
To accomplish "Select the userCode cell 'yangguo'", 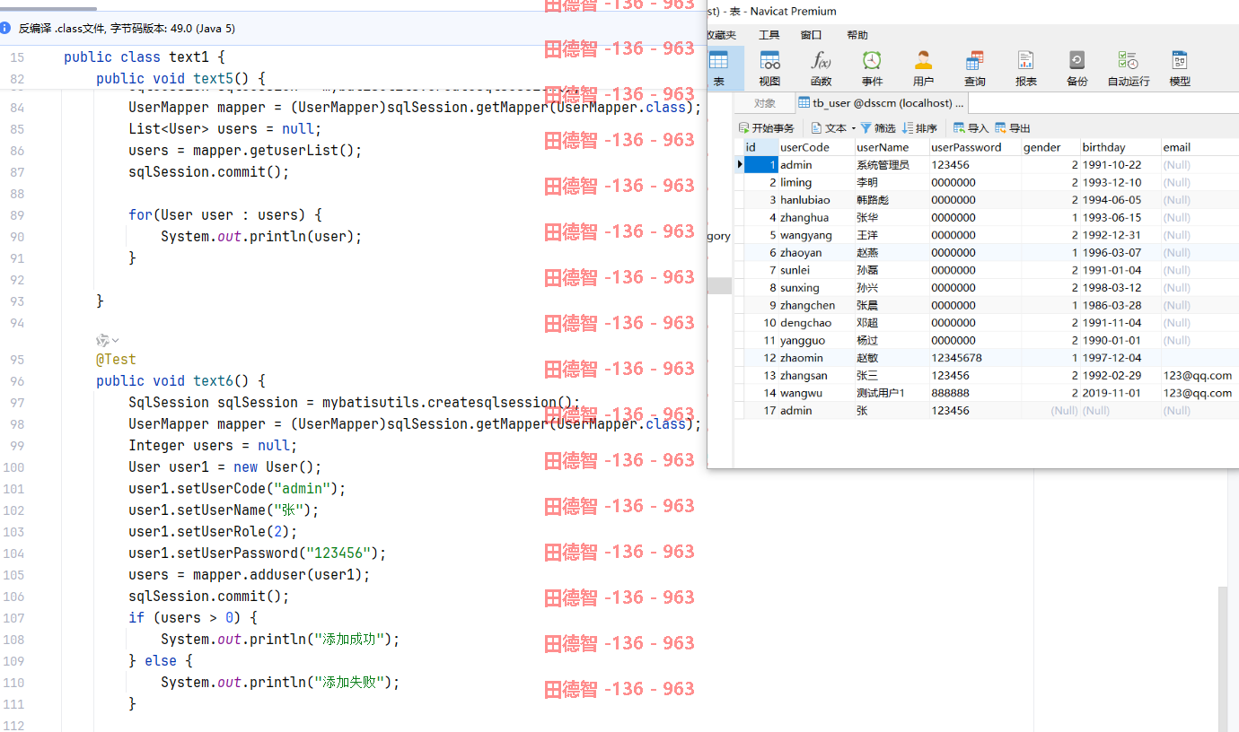I will pyautogui.click(x=815, y=340).
